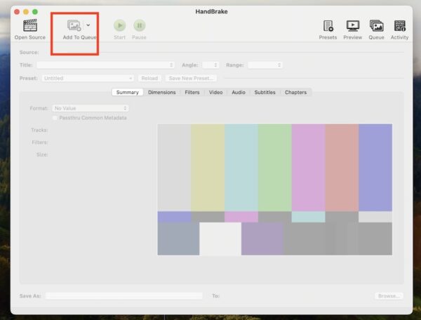
Task: Click the Open Source clapperboard icon
Action: (29, 25)
